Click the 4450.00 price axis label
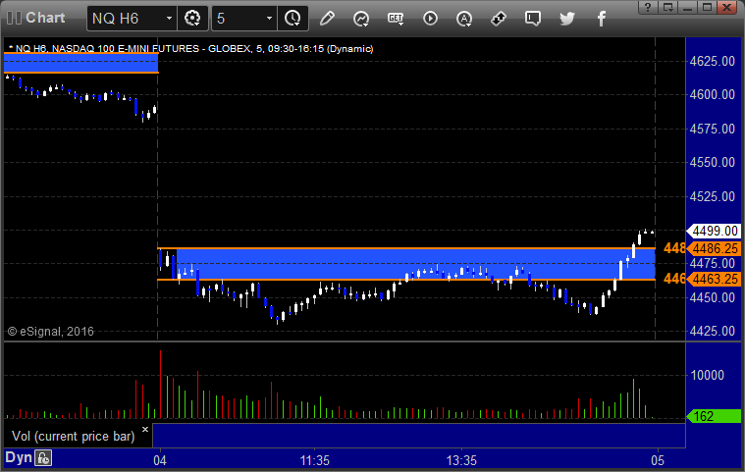The width and height of the screenshot is (745, 472). (713, 297)
